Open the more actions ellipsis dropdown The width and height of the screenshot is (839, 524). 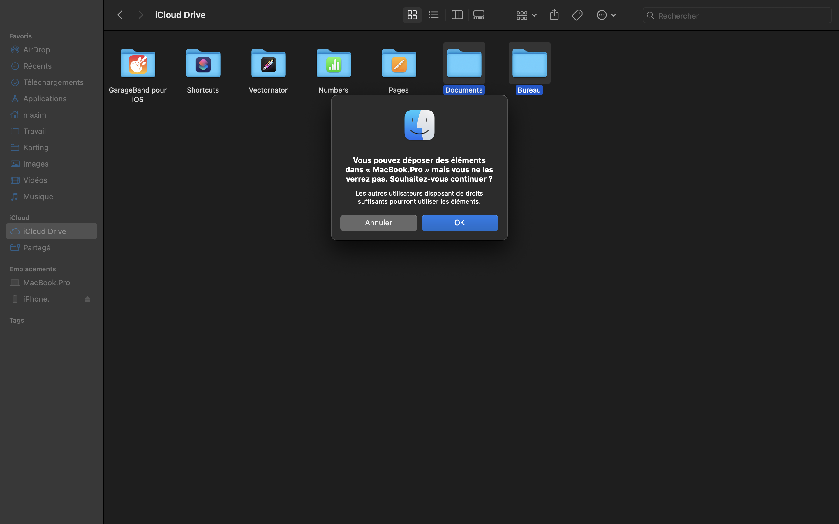click(x=606, y=15)
